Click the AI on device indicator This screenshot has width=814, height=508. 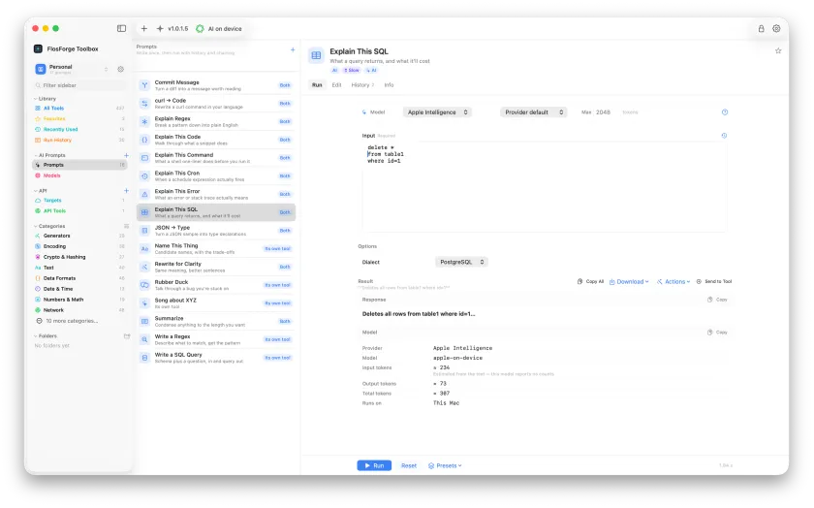219,28
